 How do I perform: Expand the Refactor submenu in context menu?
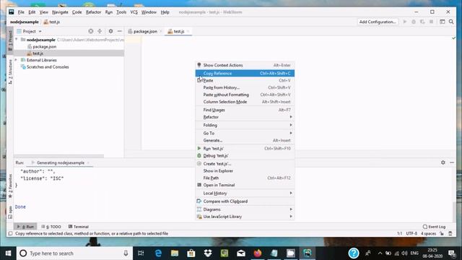[245, 117]
